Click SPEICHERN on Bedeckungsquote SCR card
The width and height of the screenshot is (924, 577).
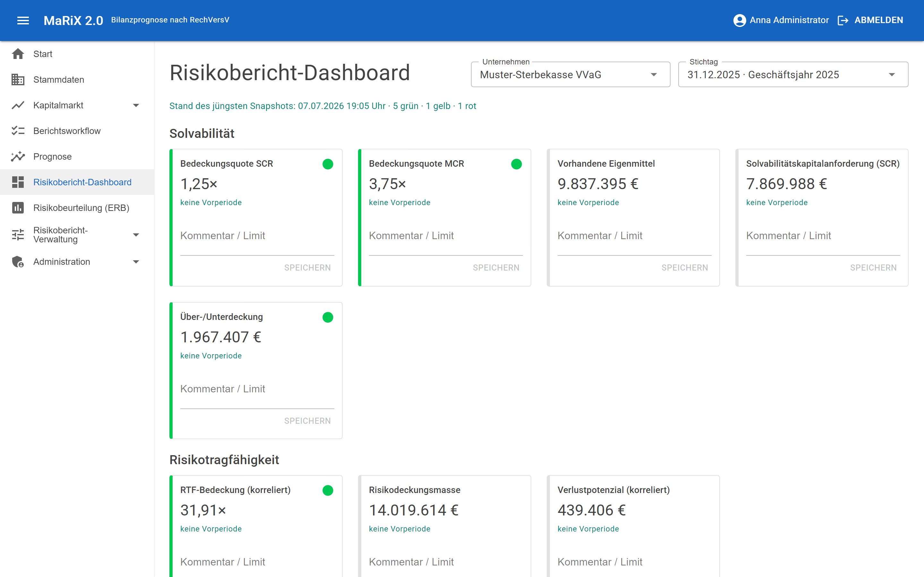tap(307, 268)
